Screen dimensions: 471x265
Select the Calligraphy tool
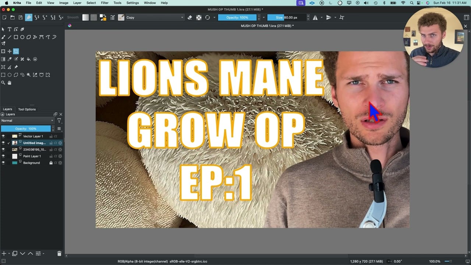pos(22,29)
